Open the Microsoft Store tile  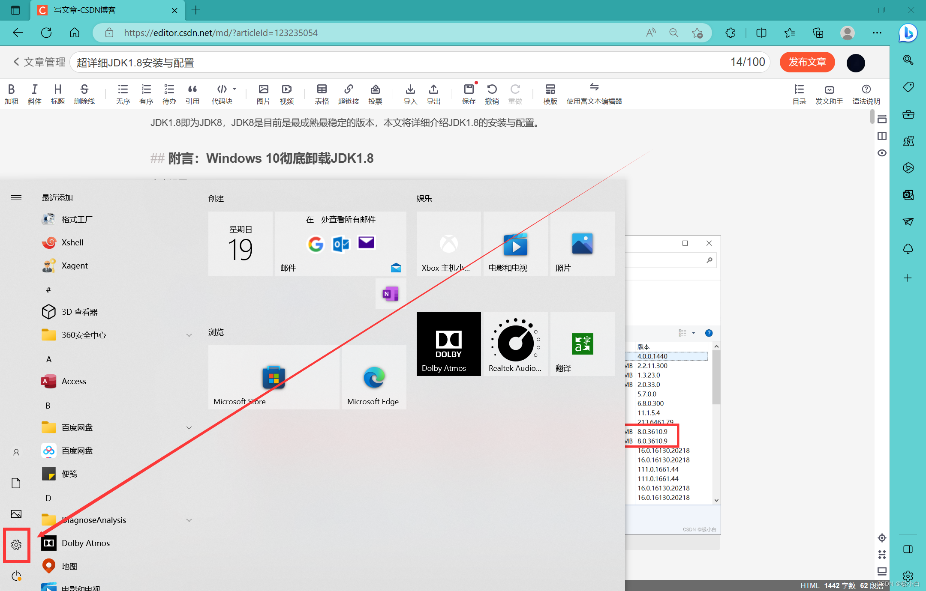(x=274, y=377)
